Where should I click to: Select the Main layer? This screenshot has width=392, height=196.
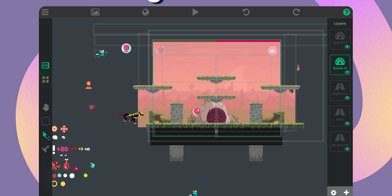pyautogui.click(x=340, y=116)
